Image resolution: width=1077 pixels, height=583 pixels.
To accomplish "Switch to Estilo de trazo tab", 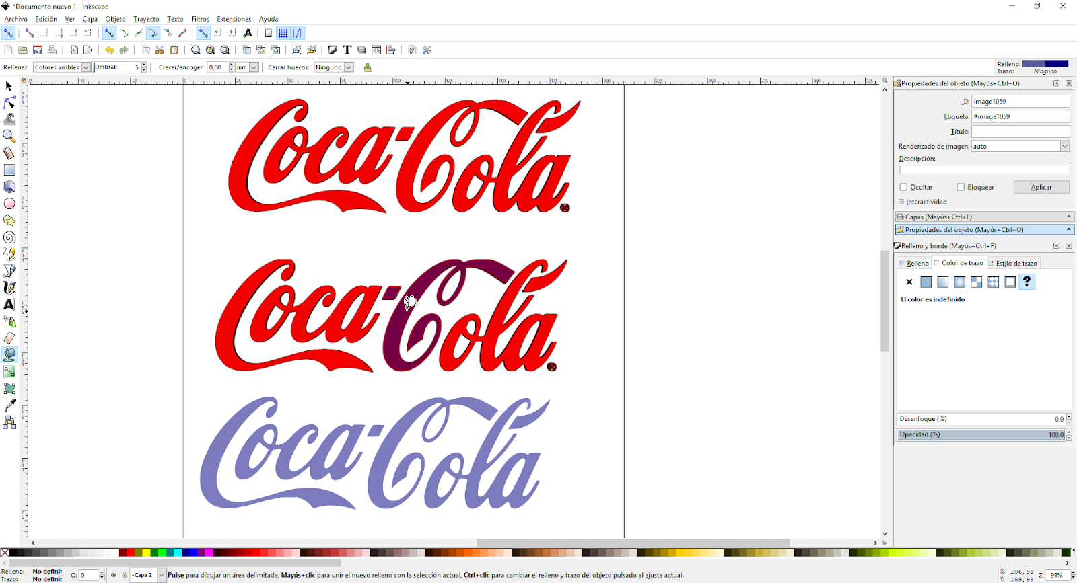I will 1013,263.
